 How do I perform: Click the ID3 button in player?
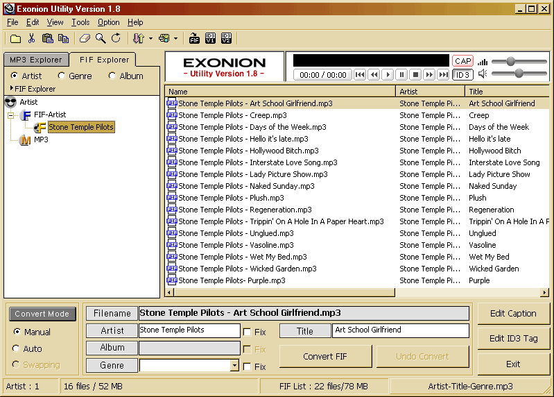[463, 75]
